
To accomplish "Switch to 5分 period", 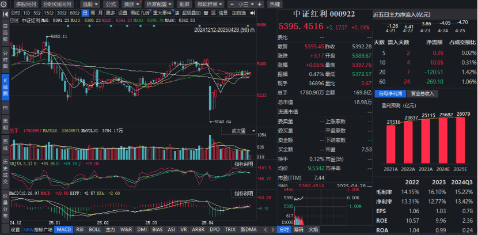I will (x=37, y=13).
